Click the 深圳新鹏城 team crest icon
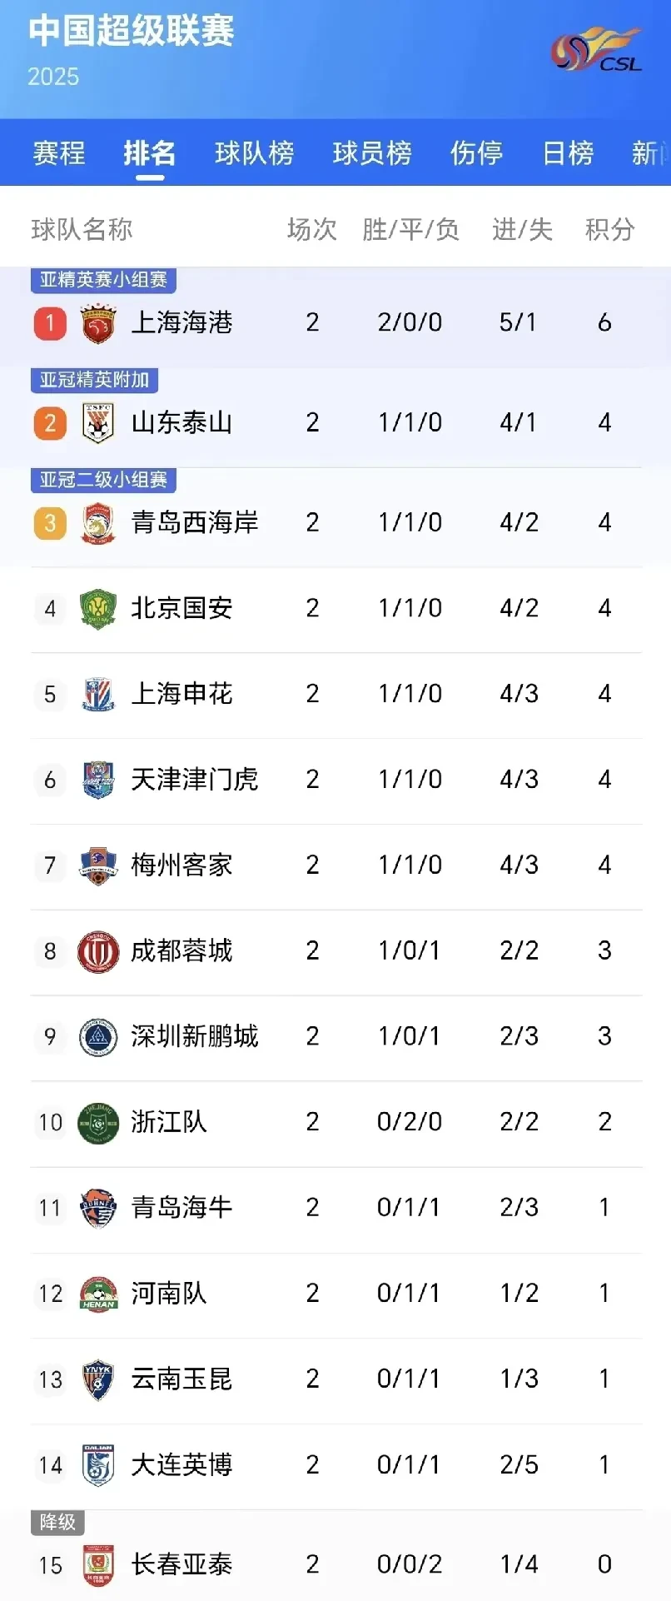The width and height of the screenshot is (671, 1601). (x=98, y=1037)
